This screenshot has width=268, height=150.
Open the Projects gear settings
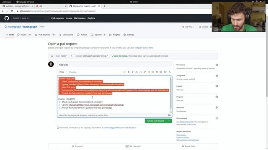click(217, 97)
